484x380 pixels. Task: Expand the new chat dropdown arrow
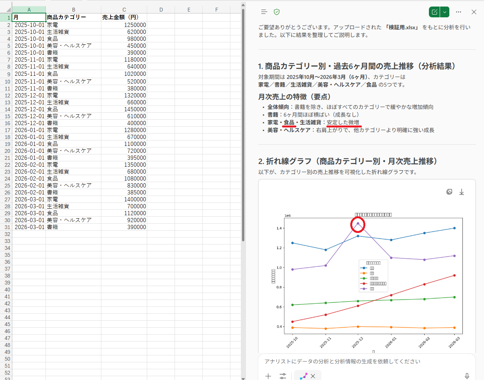click(x=445, y=12)
